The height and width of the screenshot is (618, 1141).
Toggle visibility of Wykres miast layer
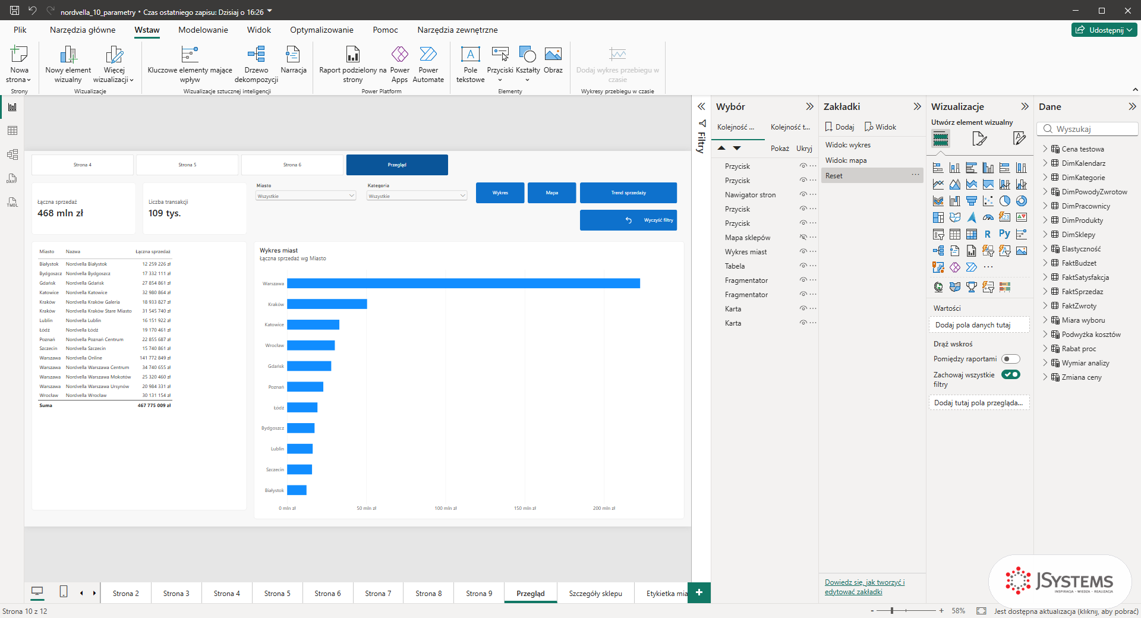[803, 252]
